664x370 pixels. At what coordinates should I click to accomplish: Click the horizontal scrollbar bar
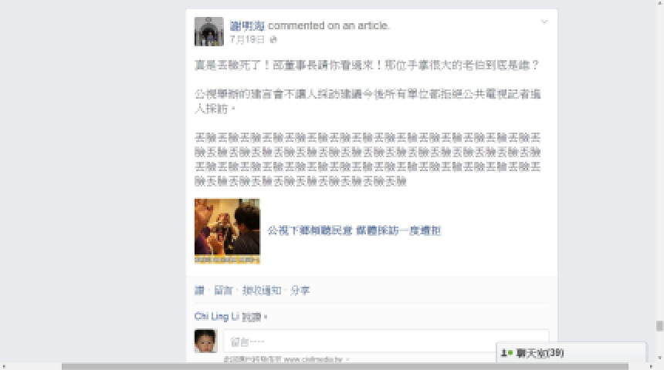point(344,366)
